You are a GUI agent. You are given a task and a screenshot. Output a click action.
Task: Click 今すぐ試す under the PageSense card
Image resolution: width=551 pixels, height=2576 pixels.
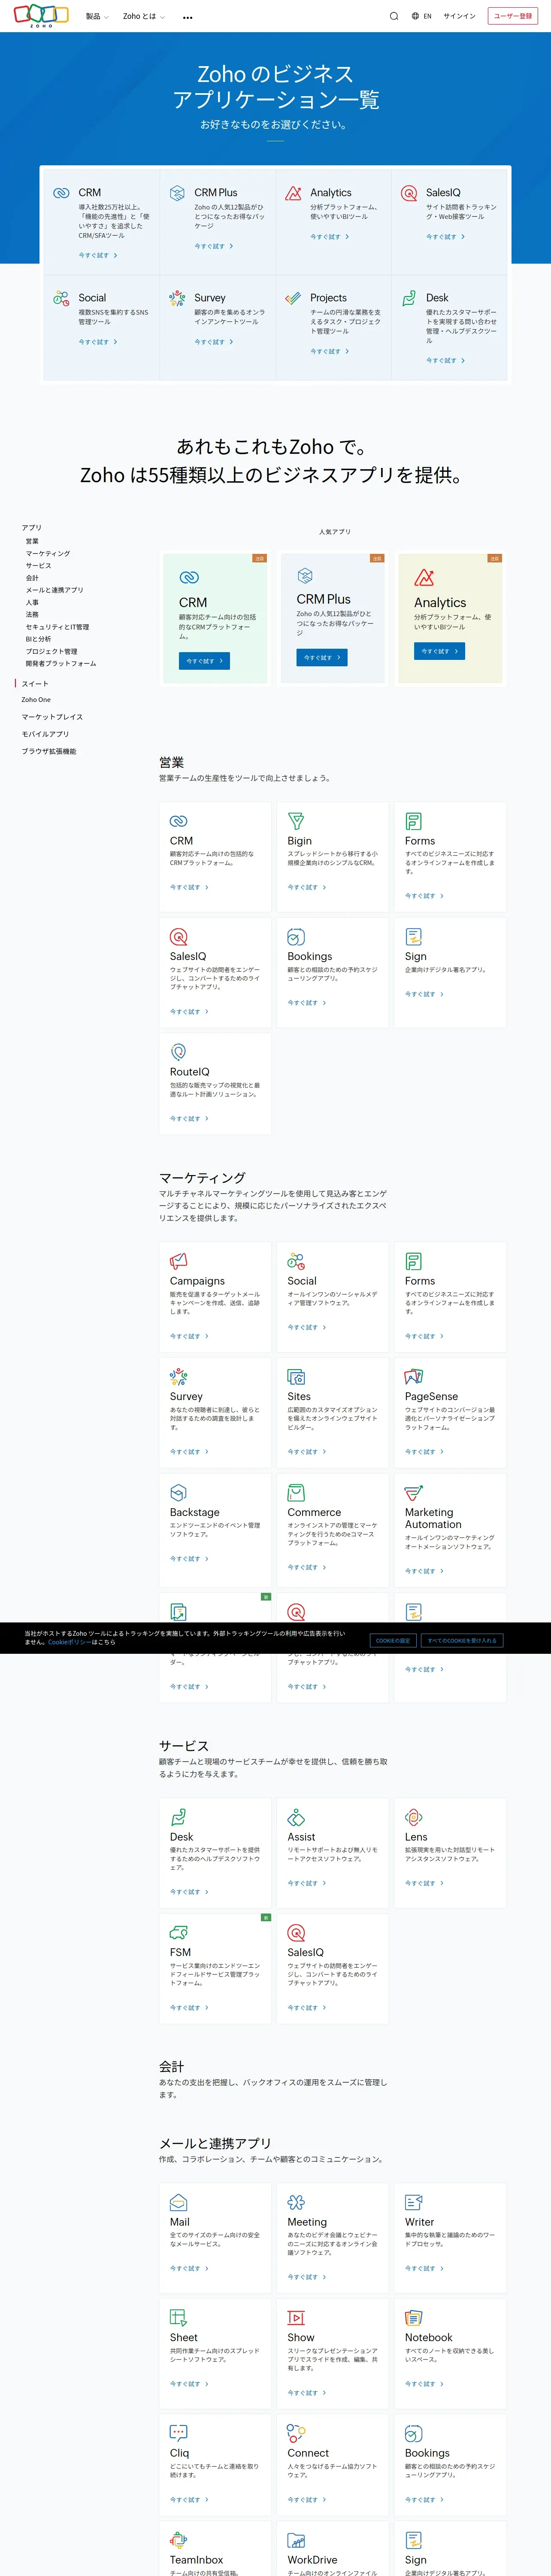[424, 1452]
